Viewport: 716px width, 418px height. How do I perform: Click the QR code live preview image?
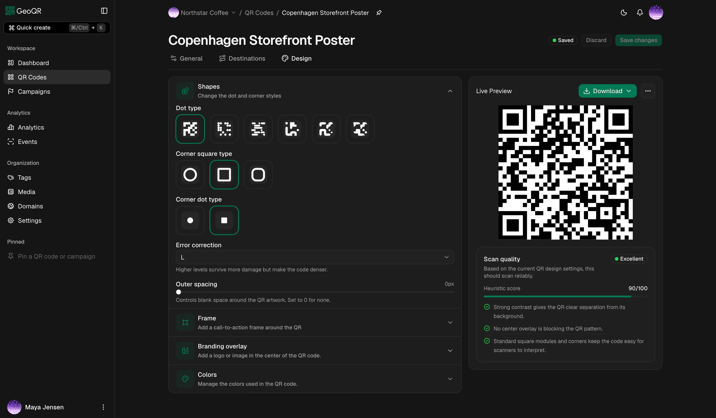pos(565,172)
